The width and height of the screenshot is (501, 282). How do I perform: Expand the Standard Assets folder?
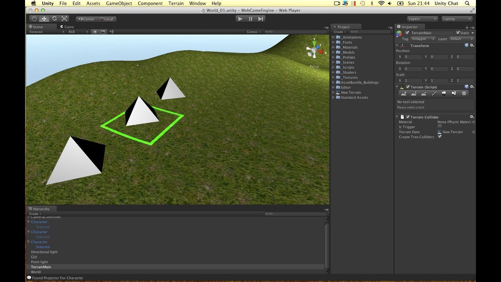pos(333,98)
